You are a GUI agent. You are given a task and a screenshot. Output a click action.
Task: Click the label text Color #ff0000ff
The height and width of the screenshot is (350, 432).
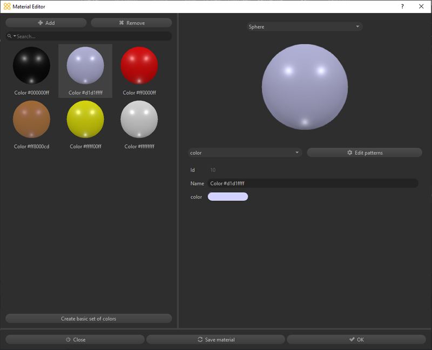click(139, 93)
